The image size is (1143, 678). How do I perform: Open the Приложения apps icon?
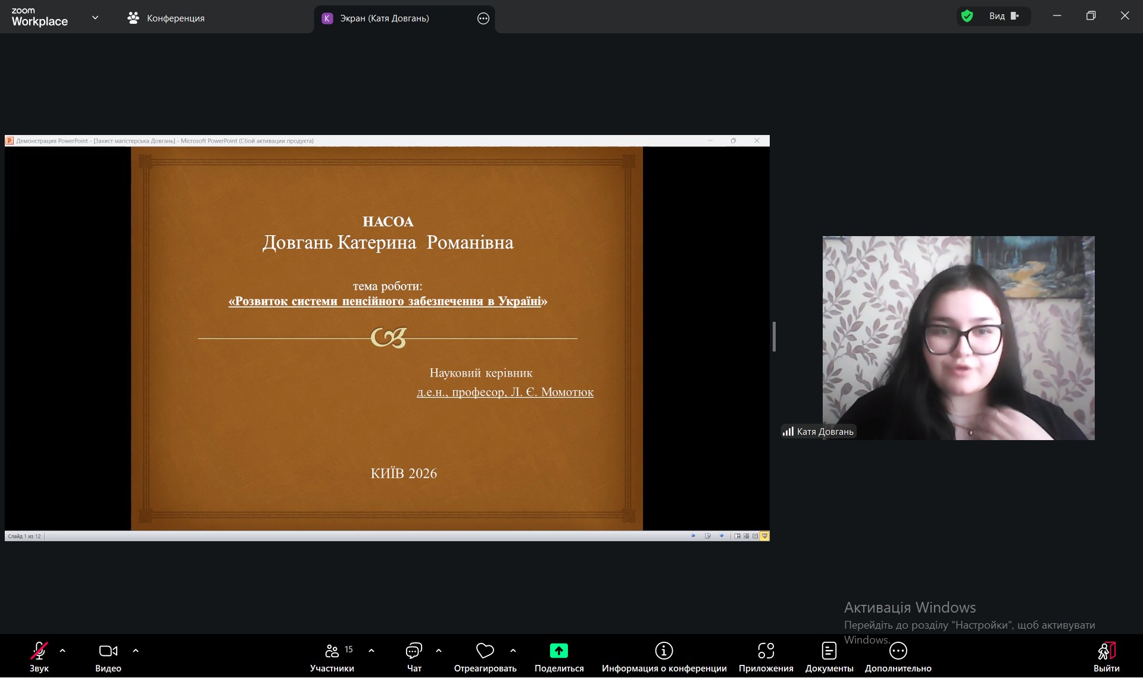[766, 651]
